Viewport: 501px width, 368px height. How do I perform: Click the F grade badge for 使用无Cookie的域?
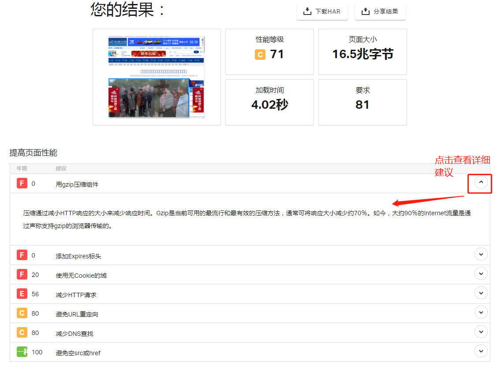click(22, 275)
